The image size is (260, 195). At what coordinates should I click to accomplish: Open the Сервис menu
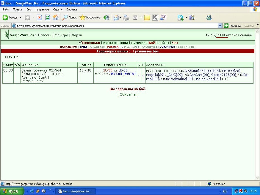coord(58,9)
